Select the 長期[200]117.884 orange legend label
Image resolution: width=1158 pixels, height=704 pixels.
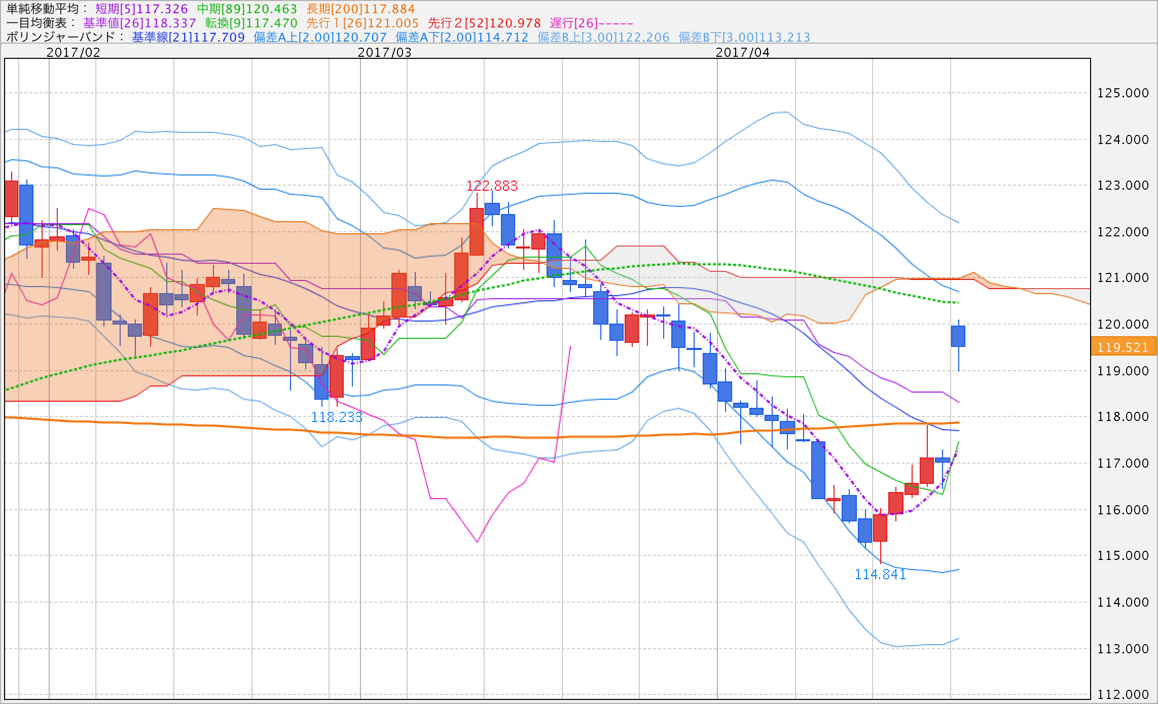point(360,9)
